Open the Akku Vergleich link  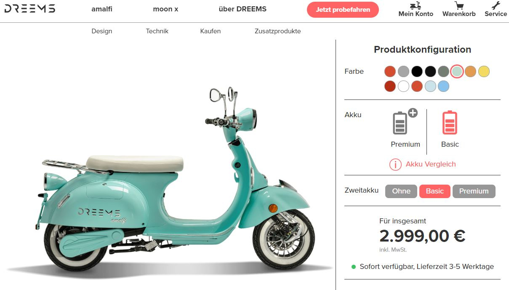[430, 164]
